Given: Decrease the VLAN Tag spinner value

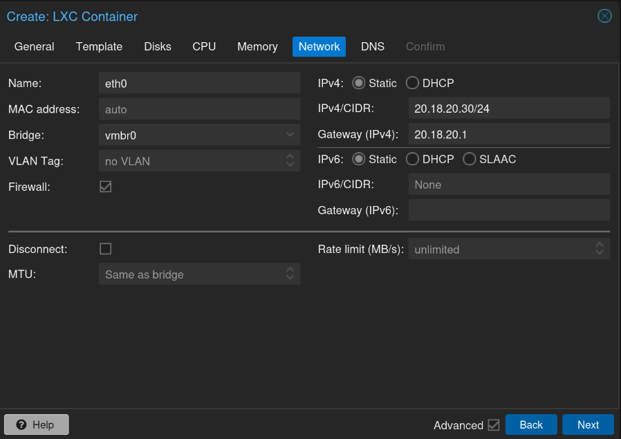Looking at the screenshot, I should [290, 165].
